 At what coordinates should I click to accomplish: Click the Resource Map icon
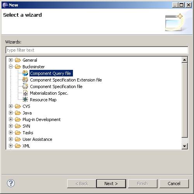(x=25, y=100)
